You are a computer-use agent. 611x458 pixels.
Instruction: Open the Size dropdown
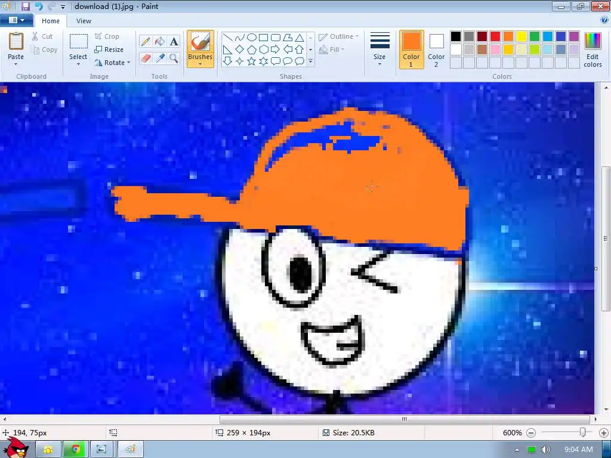(379, 49)
